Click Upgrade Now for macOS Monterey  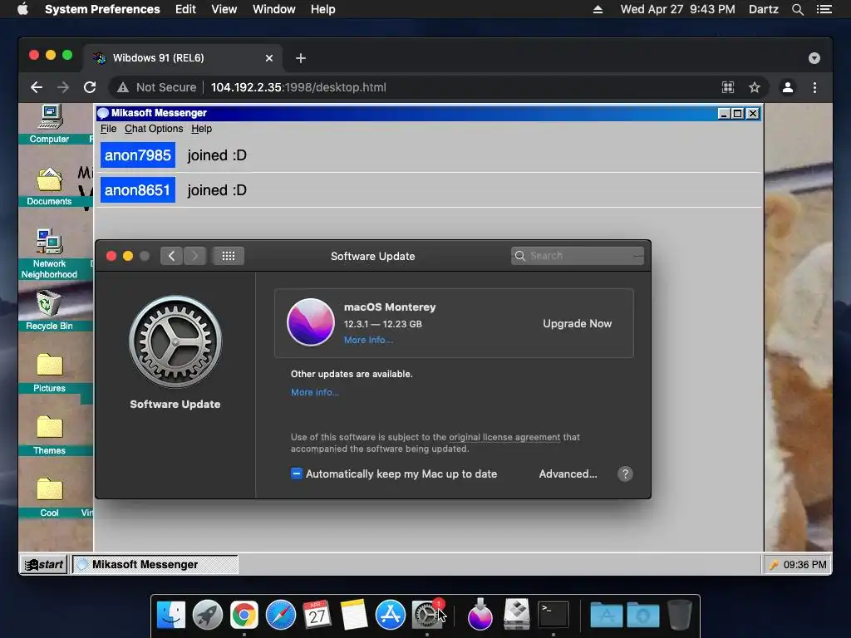click(577, 323)
